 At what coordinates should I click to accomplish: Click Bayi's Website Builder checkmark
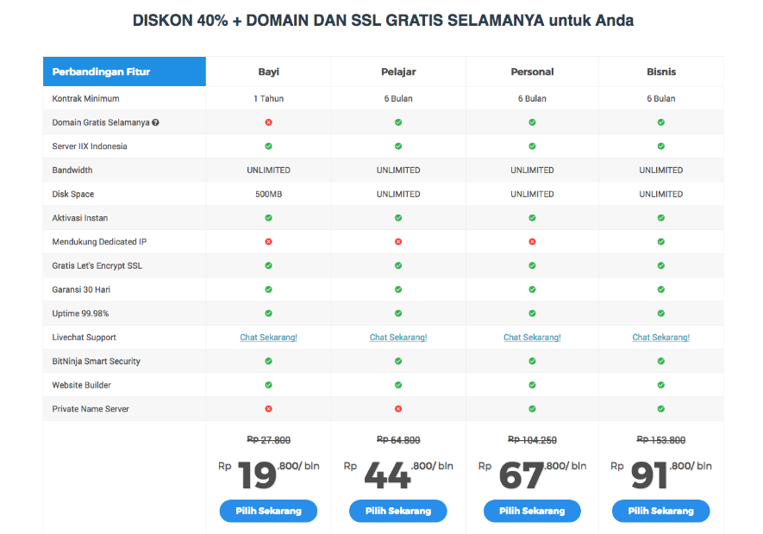pyautogui.click(x=269, y=385)
